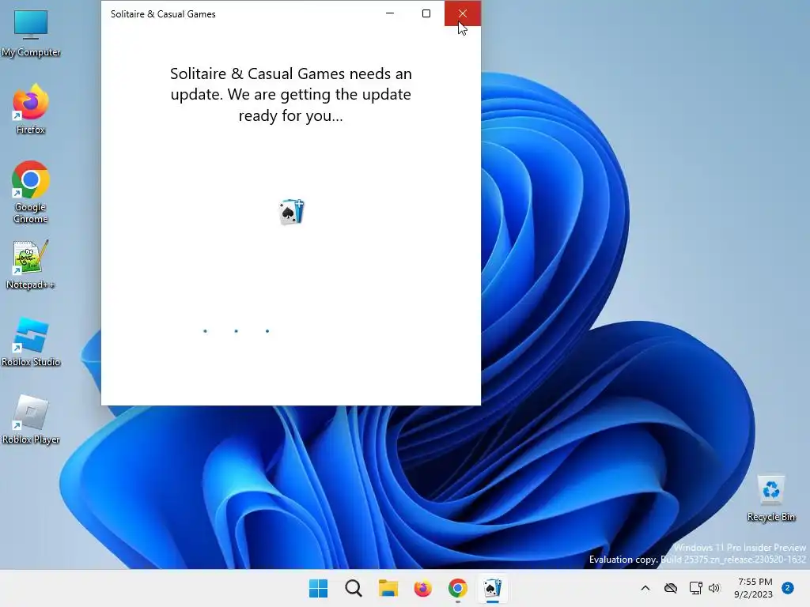This screenshot has height=607, width=810.
Task: Open the Notepad++ desktop shortcut
Action: pos(31,264)
